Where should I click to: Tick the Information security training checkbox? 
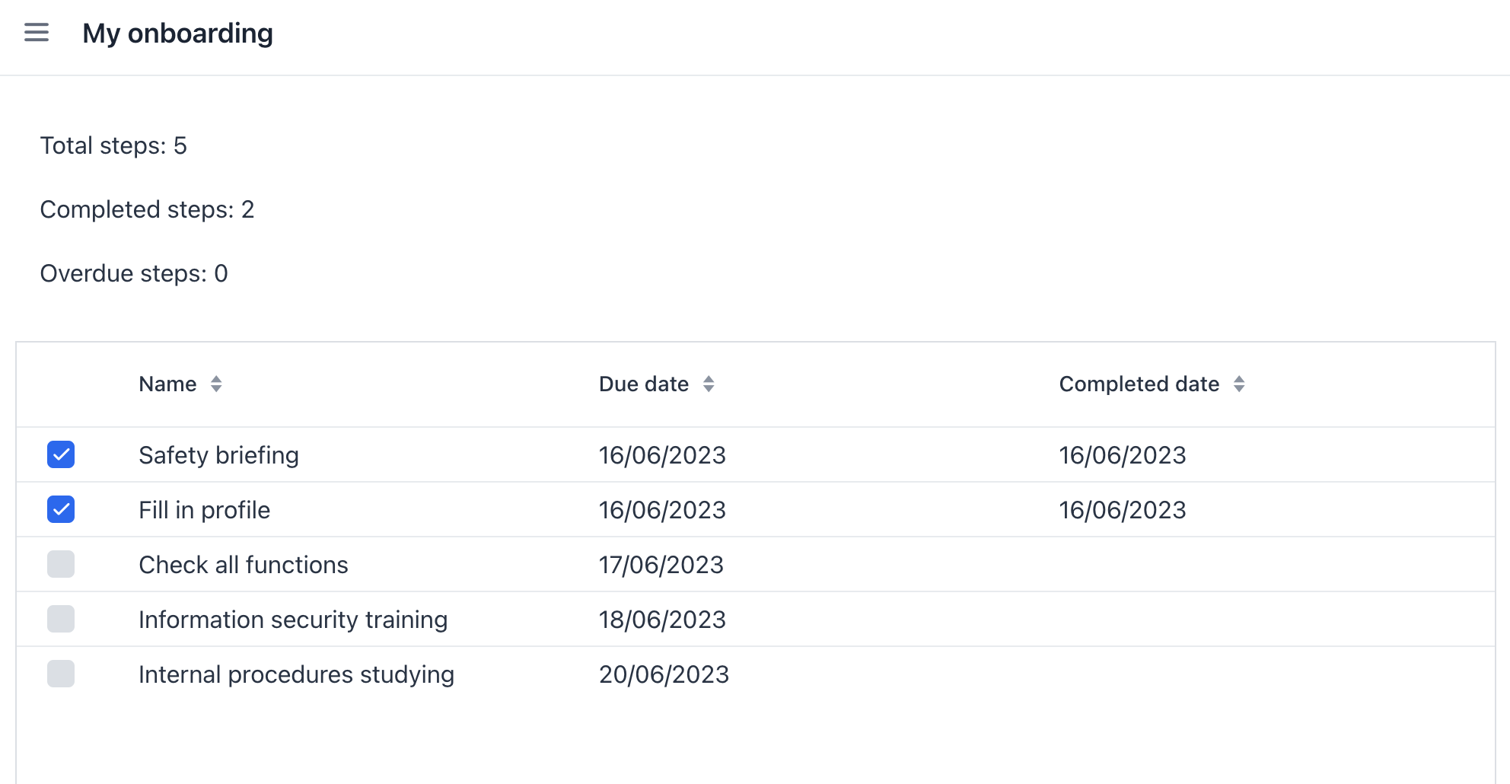point(61,619)
